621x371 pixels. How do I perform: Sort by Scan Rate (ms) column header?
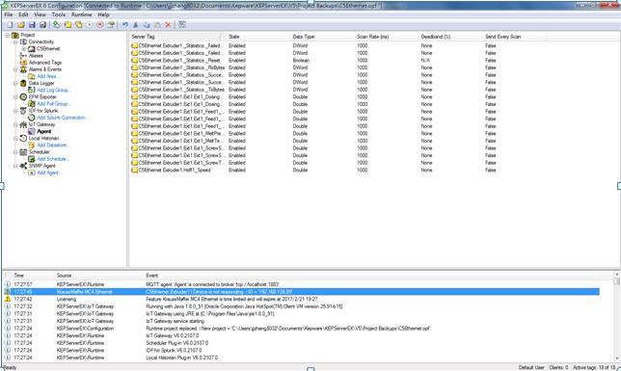click(x=387, y=37)
